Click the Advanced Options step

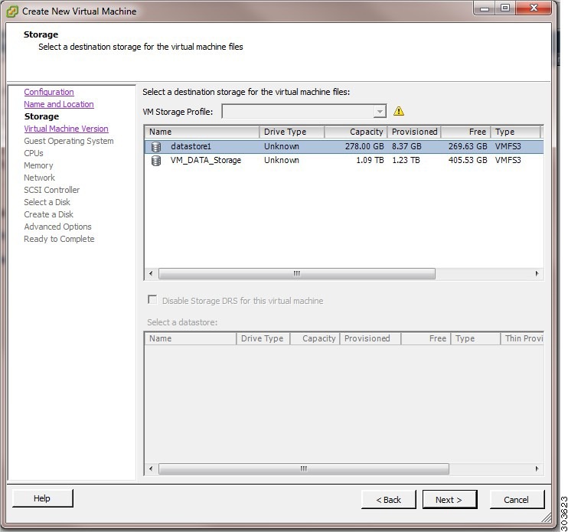click(x=57, y=227)
